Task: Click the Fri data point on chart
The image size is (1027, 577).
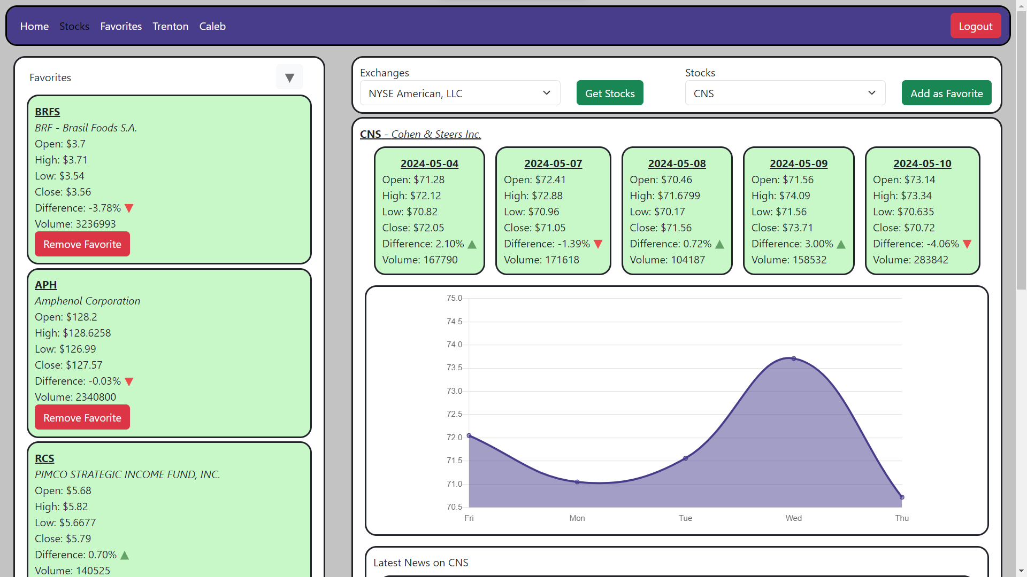Action: point(469,435)
